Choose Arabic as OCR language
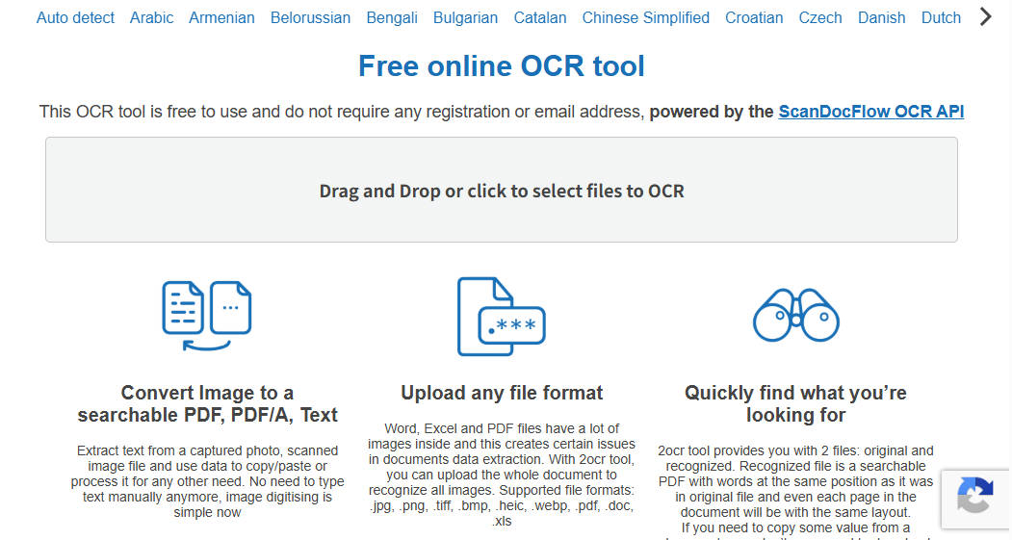 tap(152, 17)
